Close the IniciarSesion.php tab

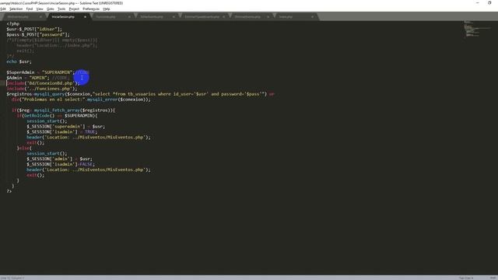(85, 16)
